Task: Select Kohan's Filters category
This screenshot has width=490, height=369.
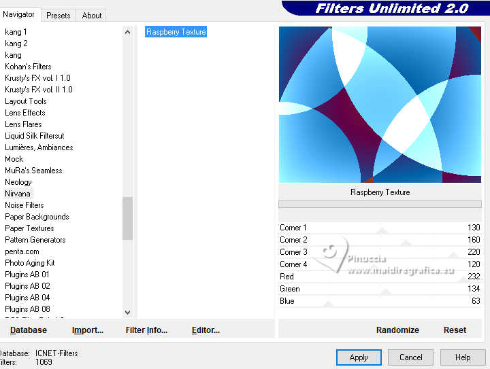Action: 28,67
